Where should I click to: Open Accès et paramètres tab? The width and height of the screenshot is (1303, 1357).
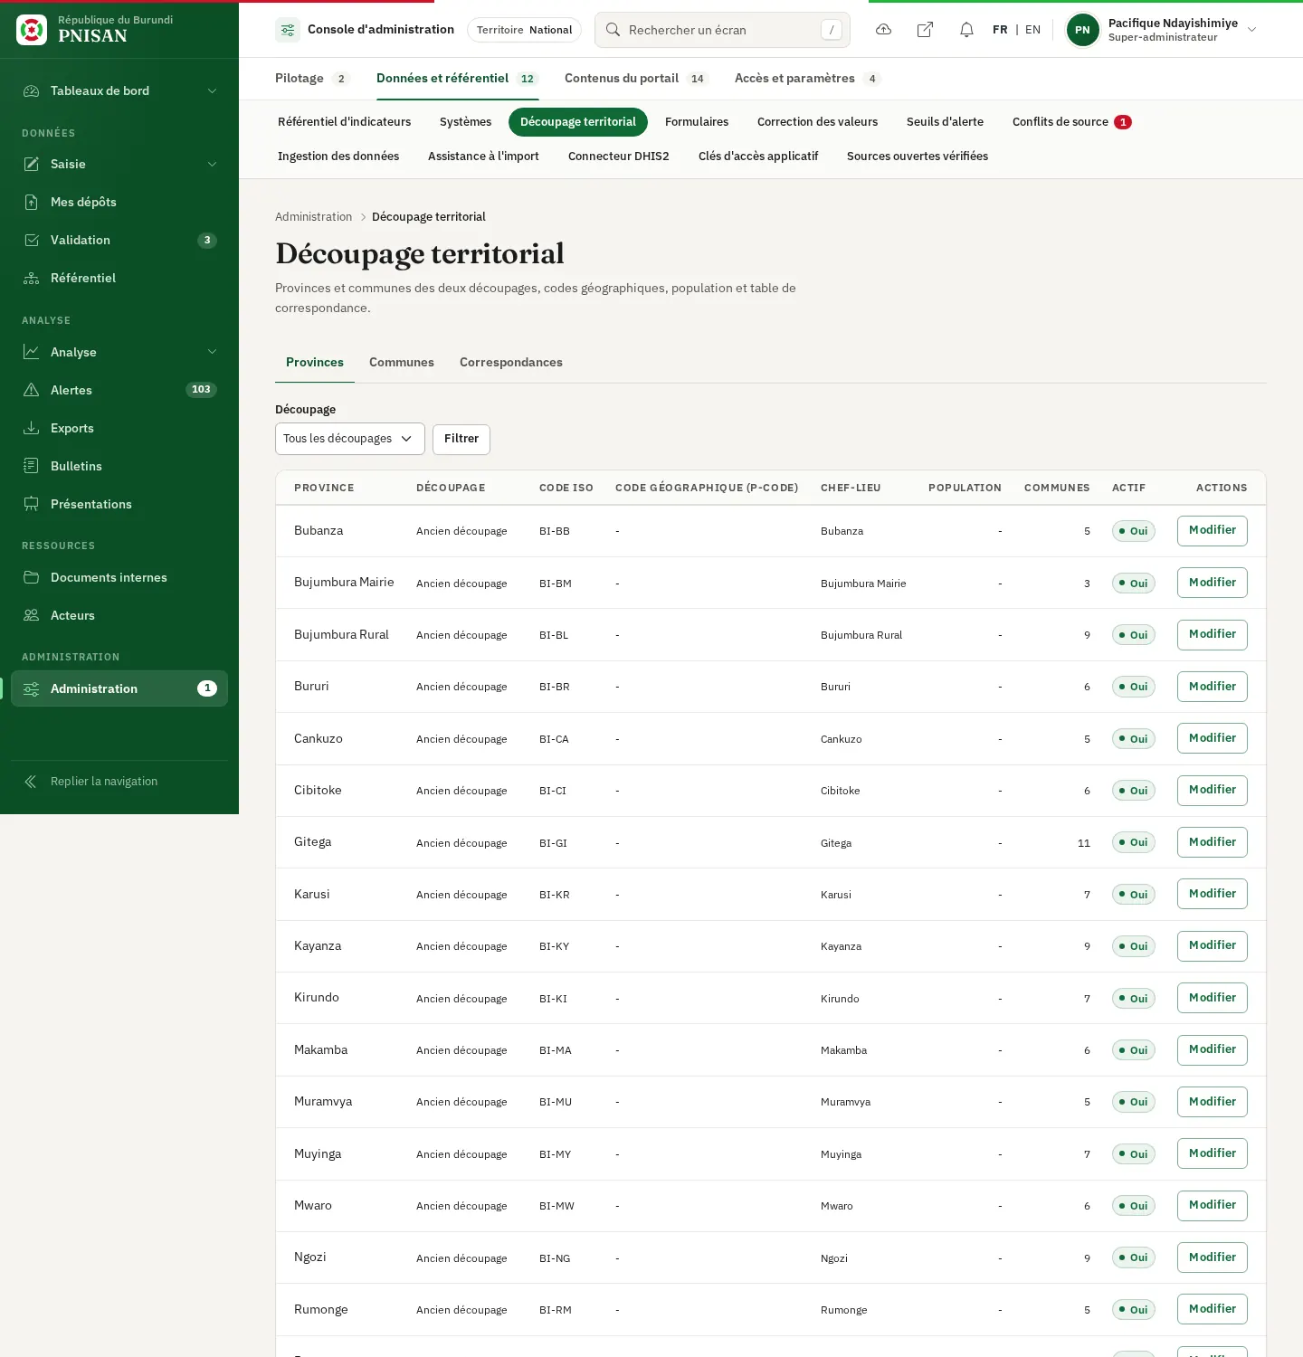(807, 79)
